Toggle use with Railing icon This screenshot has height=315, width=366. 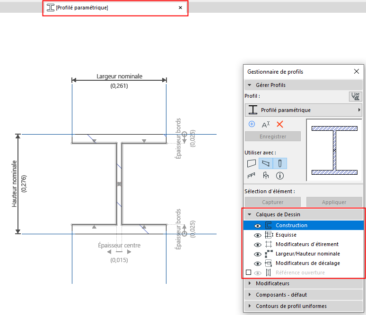(252, 175)
